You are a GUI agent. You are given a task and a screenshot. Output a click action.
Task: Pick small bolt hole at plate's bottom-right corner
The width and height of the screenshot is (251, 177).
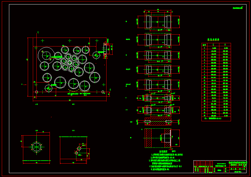pyautogui.click(x=103, y=92)
